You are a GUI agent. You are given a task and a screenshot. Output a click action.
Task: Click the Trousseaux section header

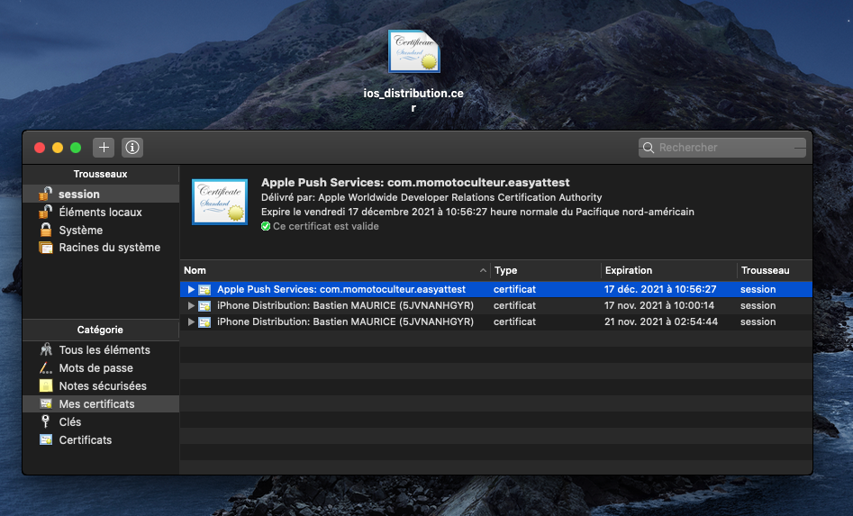pos(101,174)
